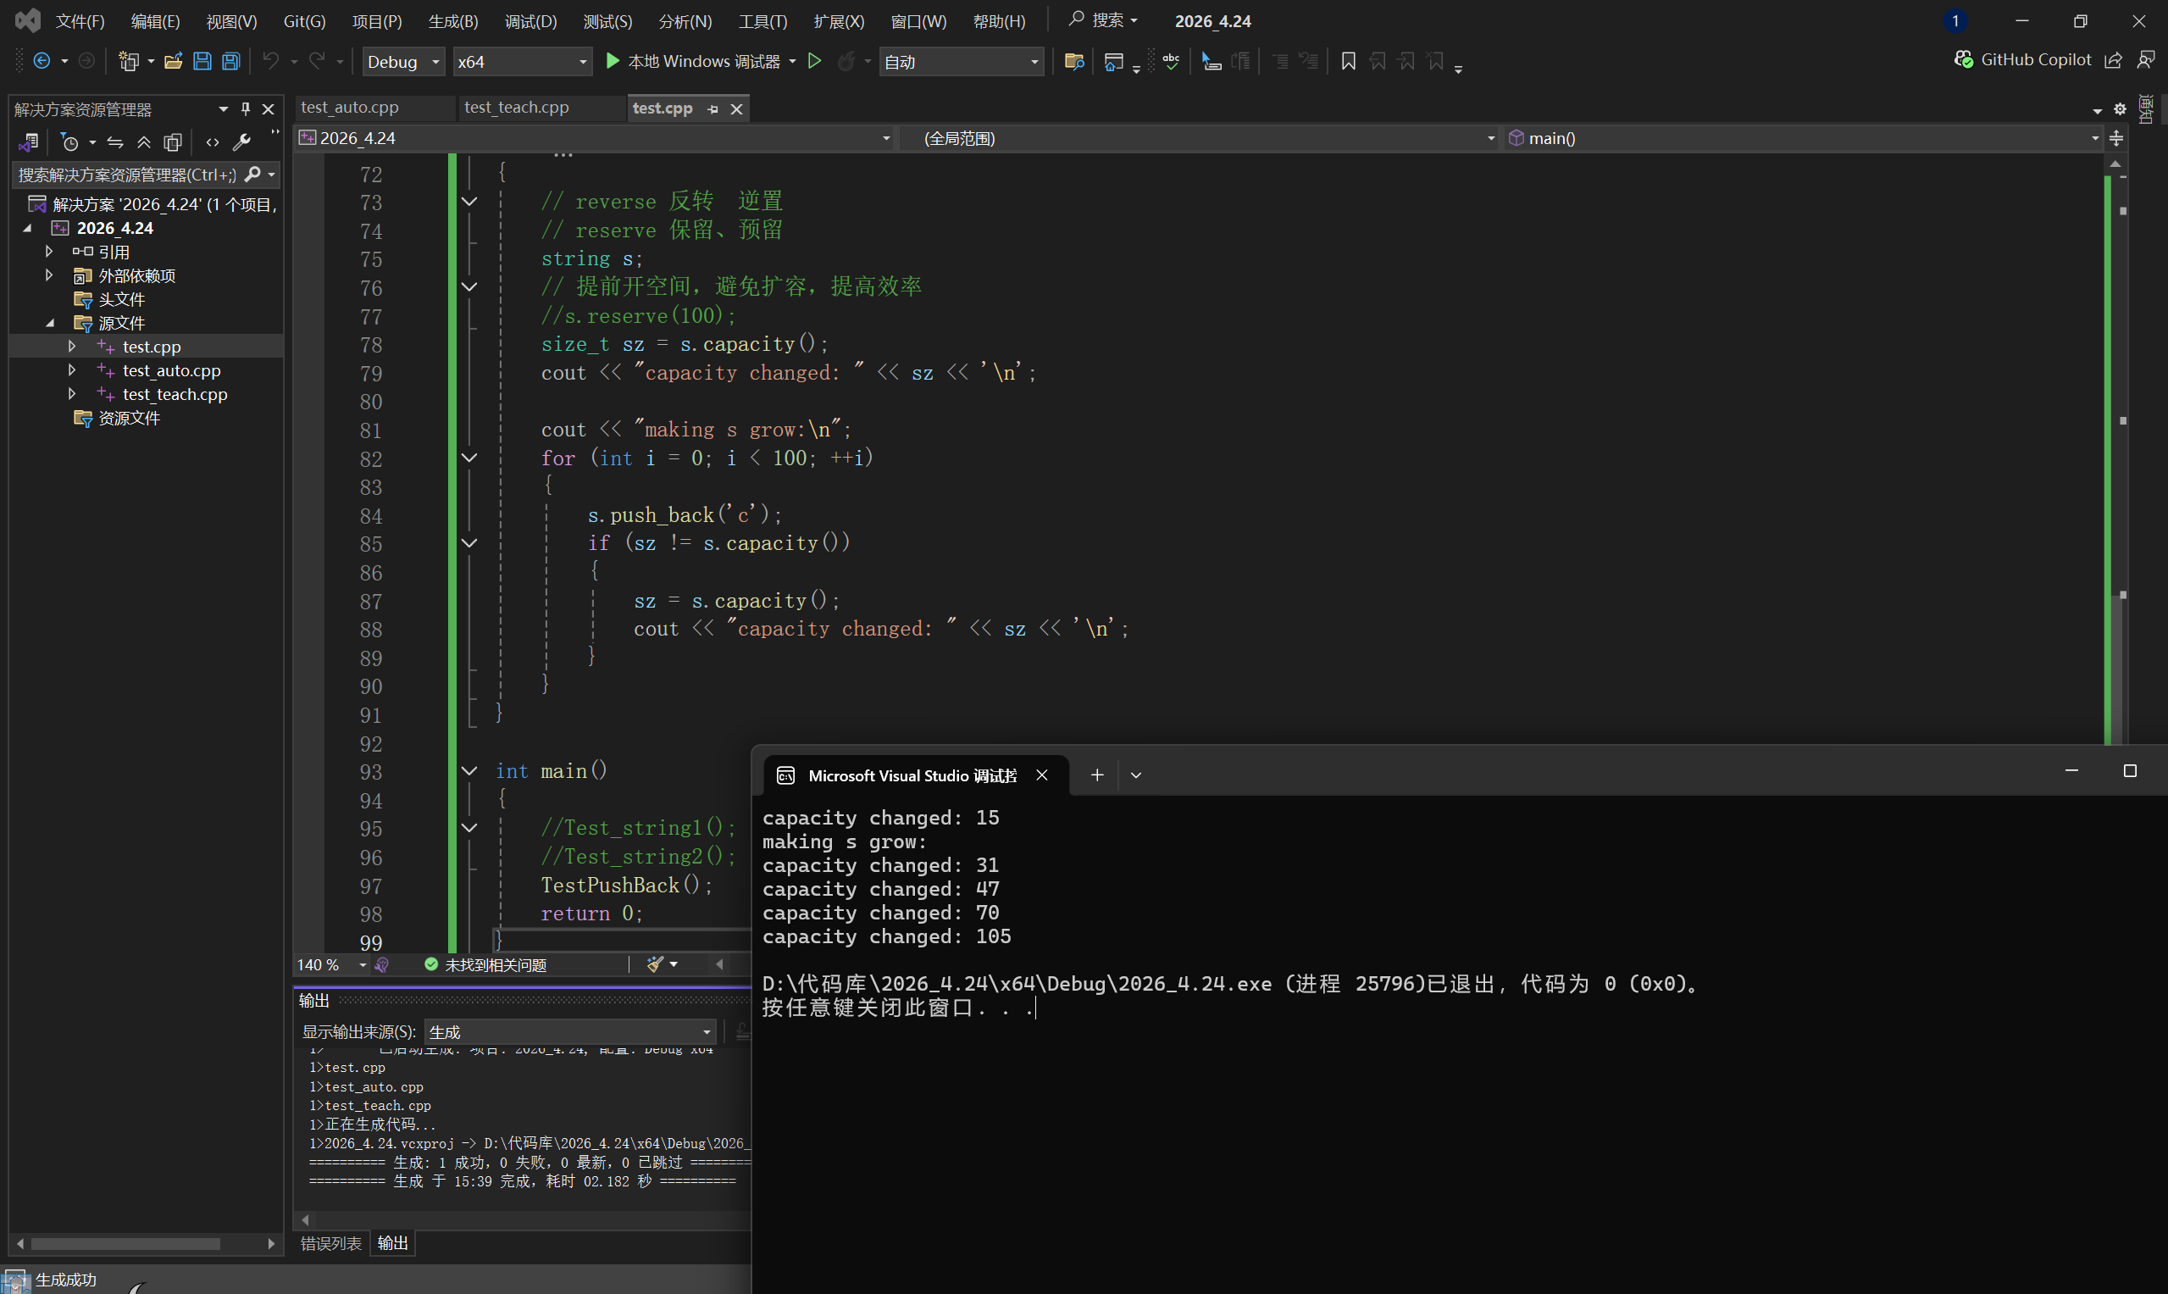2168x1294 pixels.
Task: Switch to the test_teach.cpp tab
Action: click(x=516, y=108)
